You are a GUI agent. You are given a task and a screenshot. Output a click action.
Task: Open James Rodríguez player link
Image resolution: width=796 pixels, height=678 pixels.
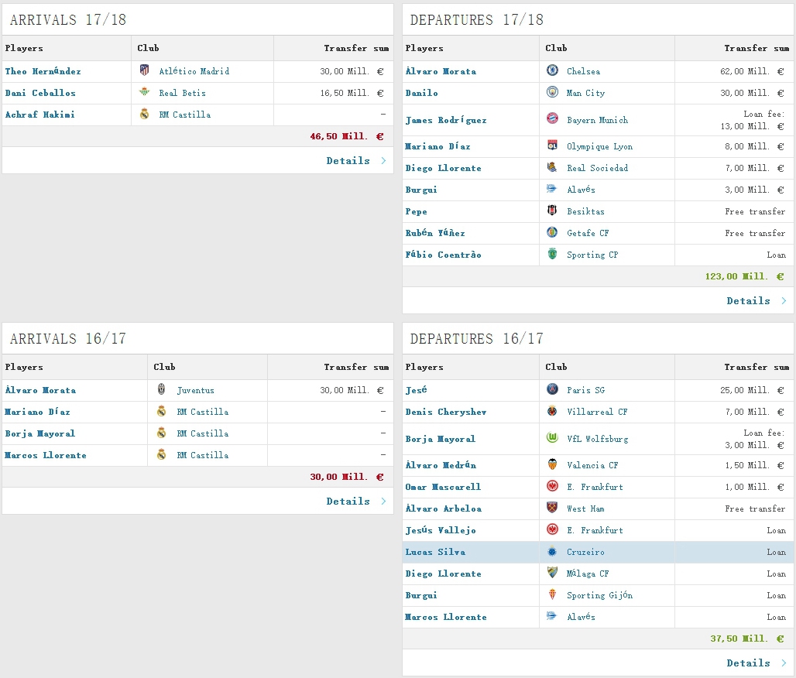tap(446, 120)
